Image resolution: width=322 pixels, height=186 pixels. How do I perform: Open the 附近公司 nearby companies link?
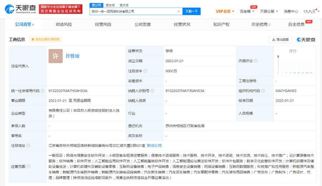(x=154, y=146)
